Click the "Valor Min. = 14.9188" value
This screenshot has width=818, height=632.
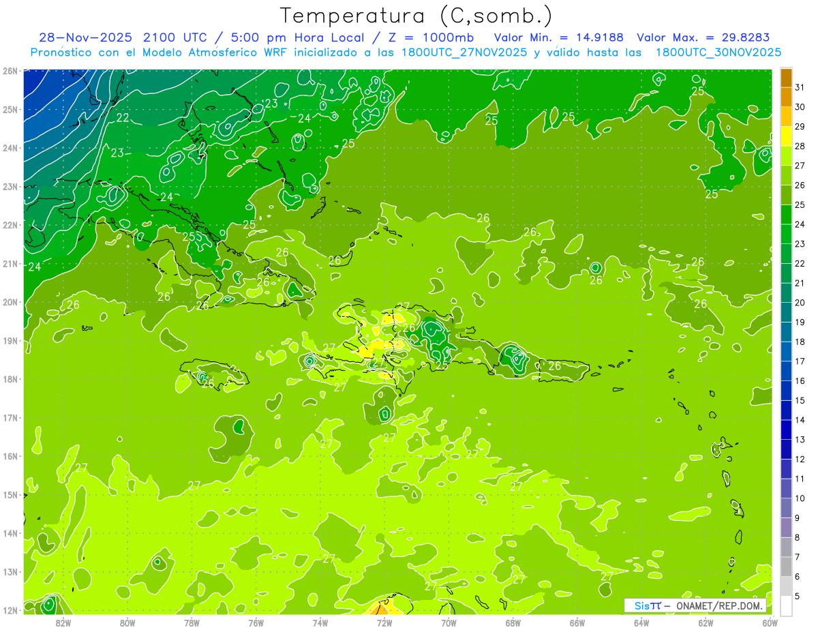[560, 37]
